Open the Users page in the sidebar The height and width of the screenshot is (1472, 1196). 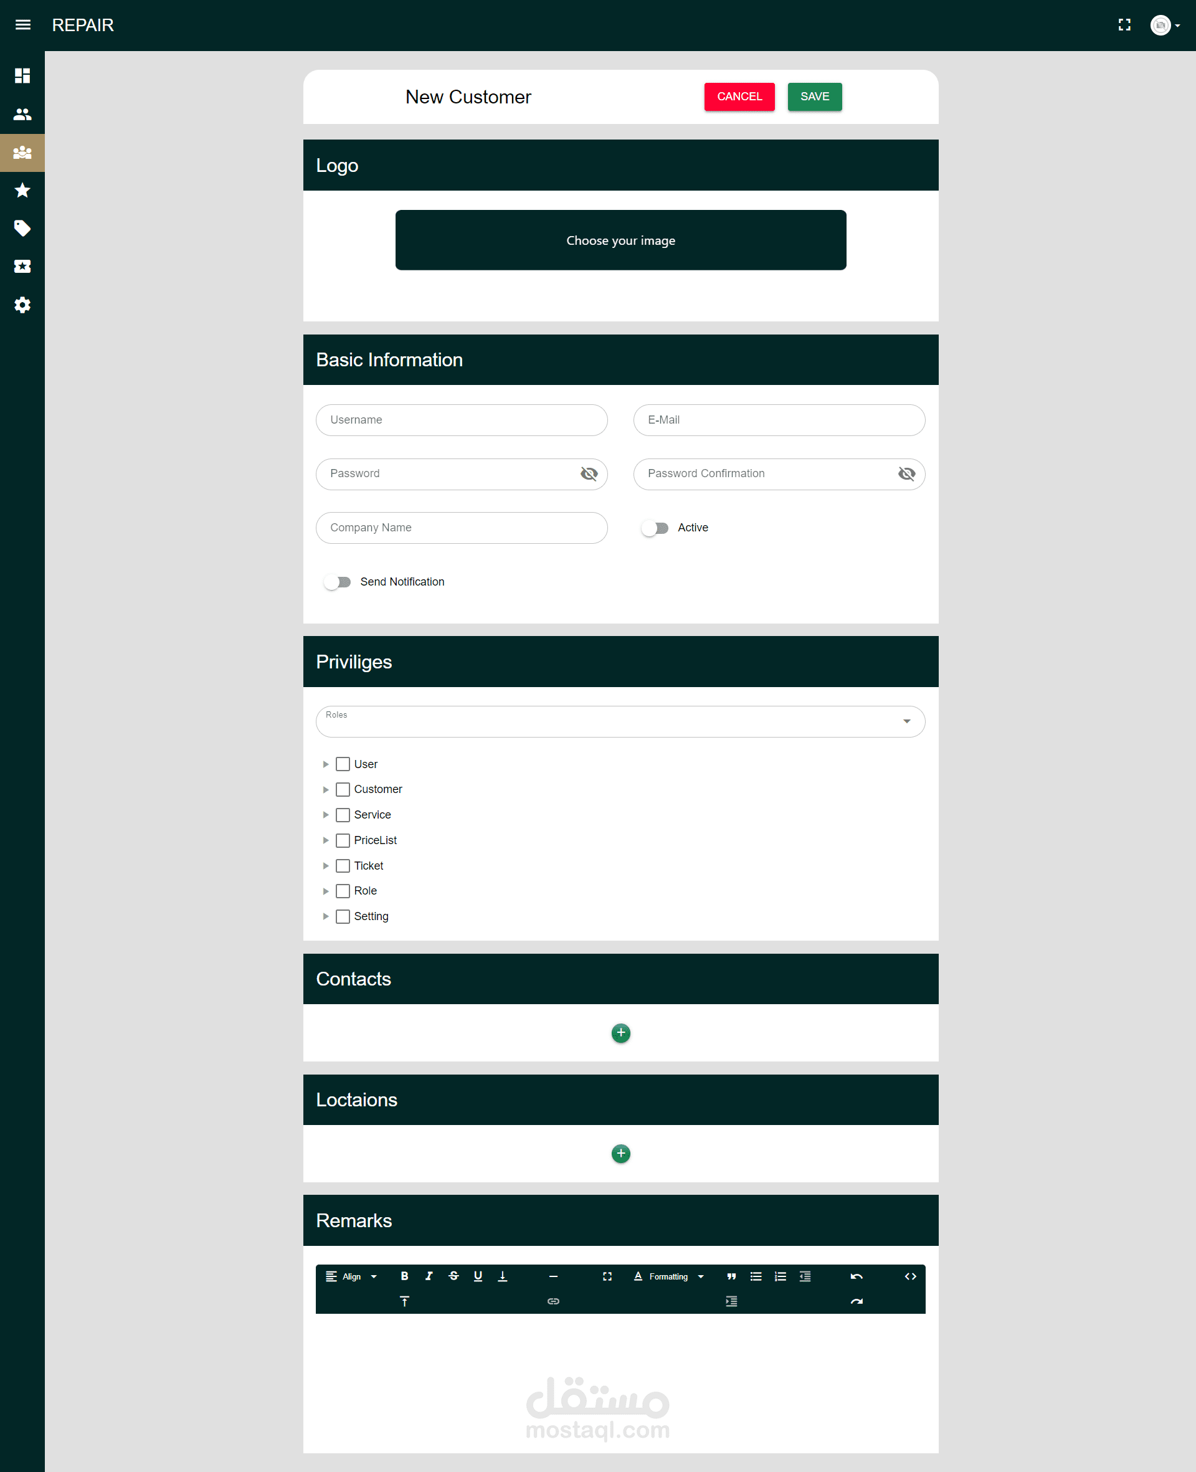[22, 113]
